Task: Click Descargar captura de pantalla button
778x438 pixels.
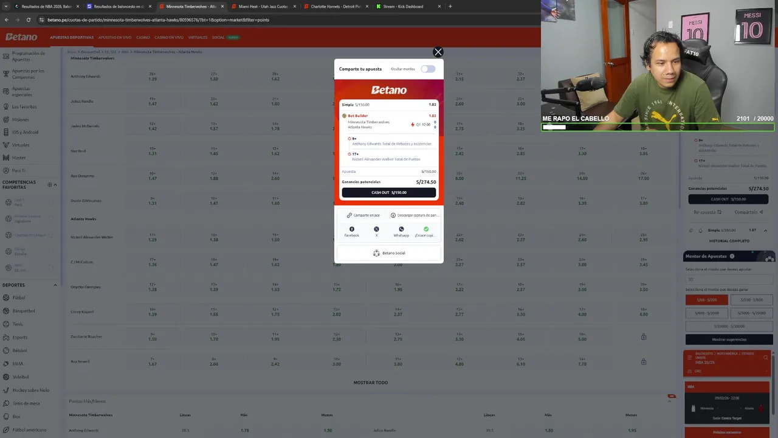Action: pyautogui.click(x=415, y=215)
